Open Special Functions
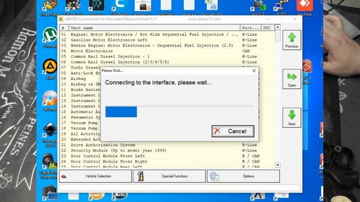Screen dimensions: 360x202 point(169,176)
